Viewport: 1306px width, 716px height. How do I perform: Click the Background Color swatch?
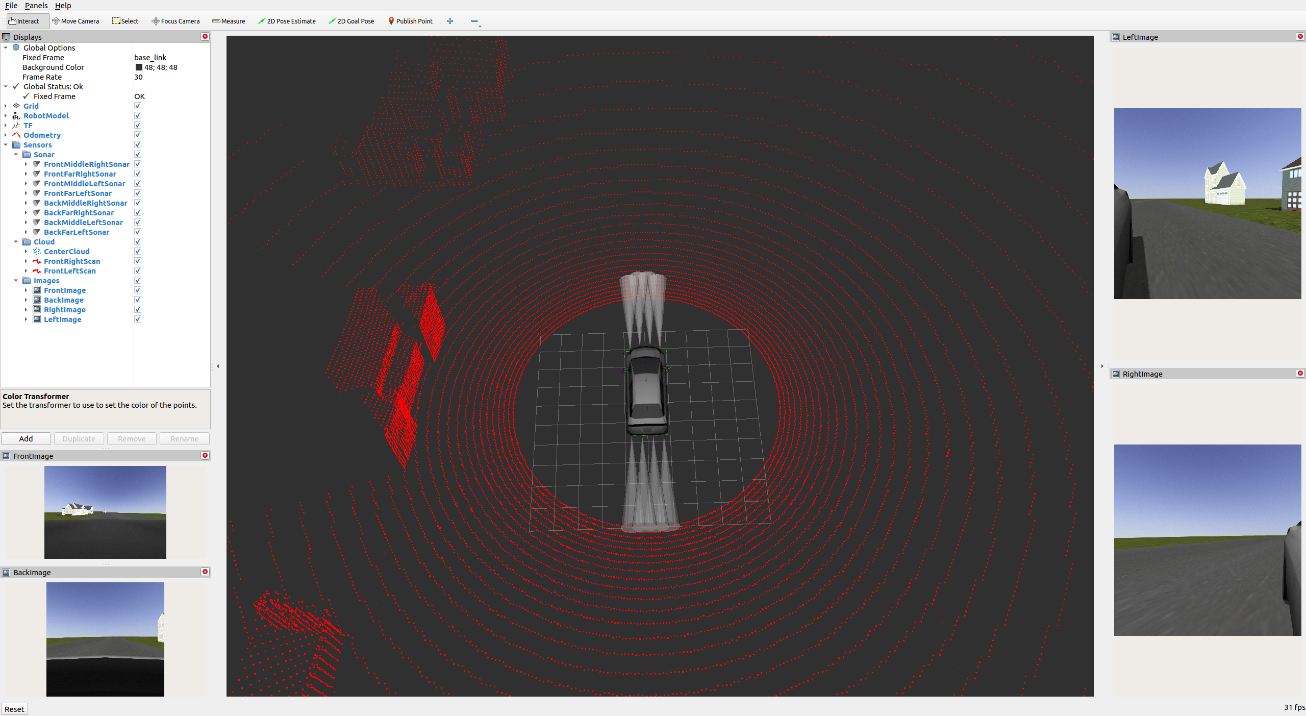point(139,67)
